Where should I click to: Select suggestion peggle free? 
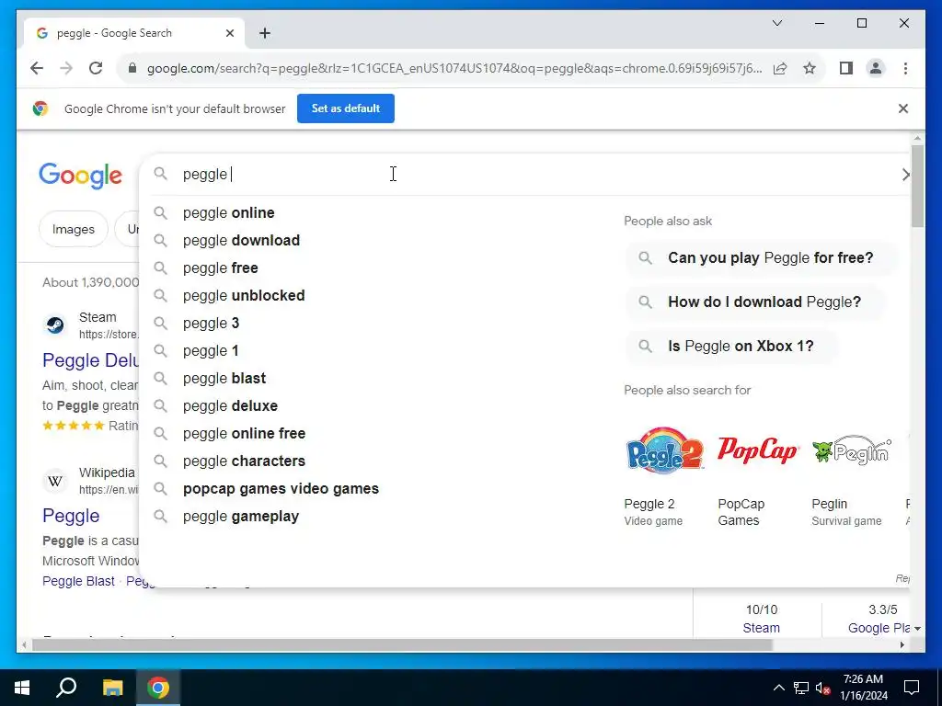(373, 268)
